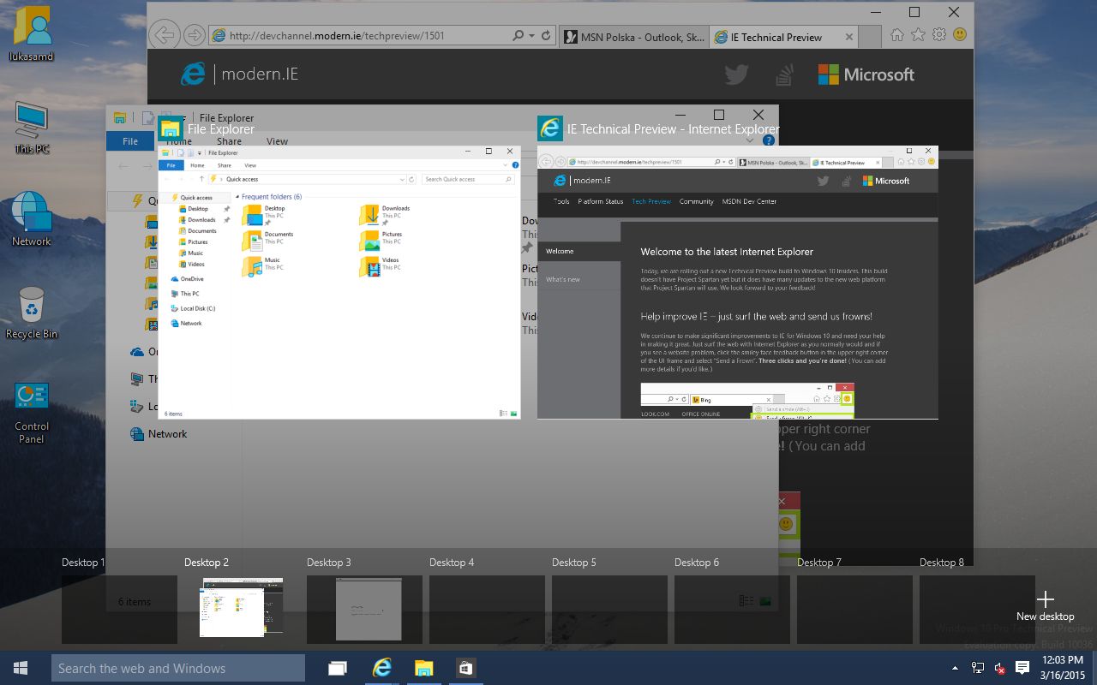Switch to Desktop 7

(854, 610)
